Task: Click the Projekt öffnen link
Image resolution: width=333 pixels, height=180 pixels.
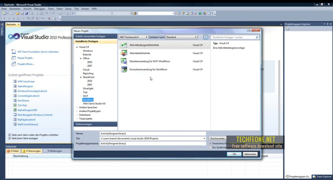Action: pos(26,64)
